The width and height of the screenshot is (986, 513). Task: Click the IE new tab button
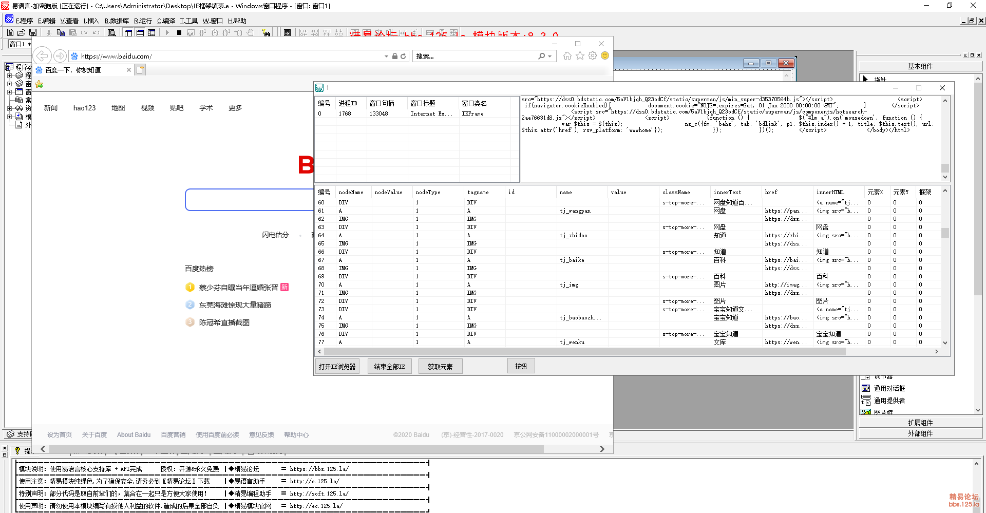141,70
